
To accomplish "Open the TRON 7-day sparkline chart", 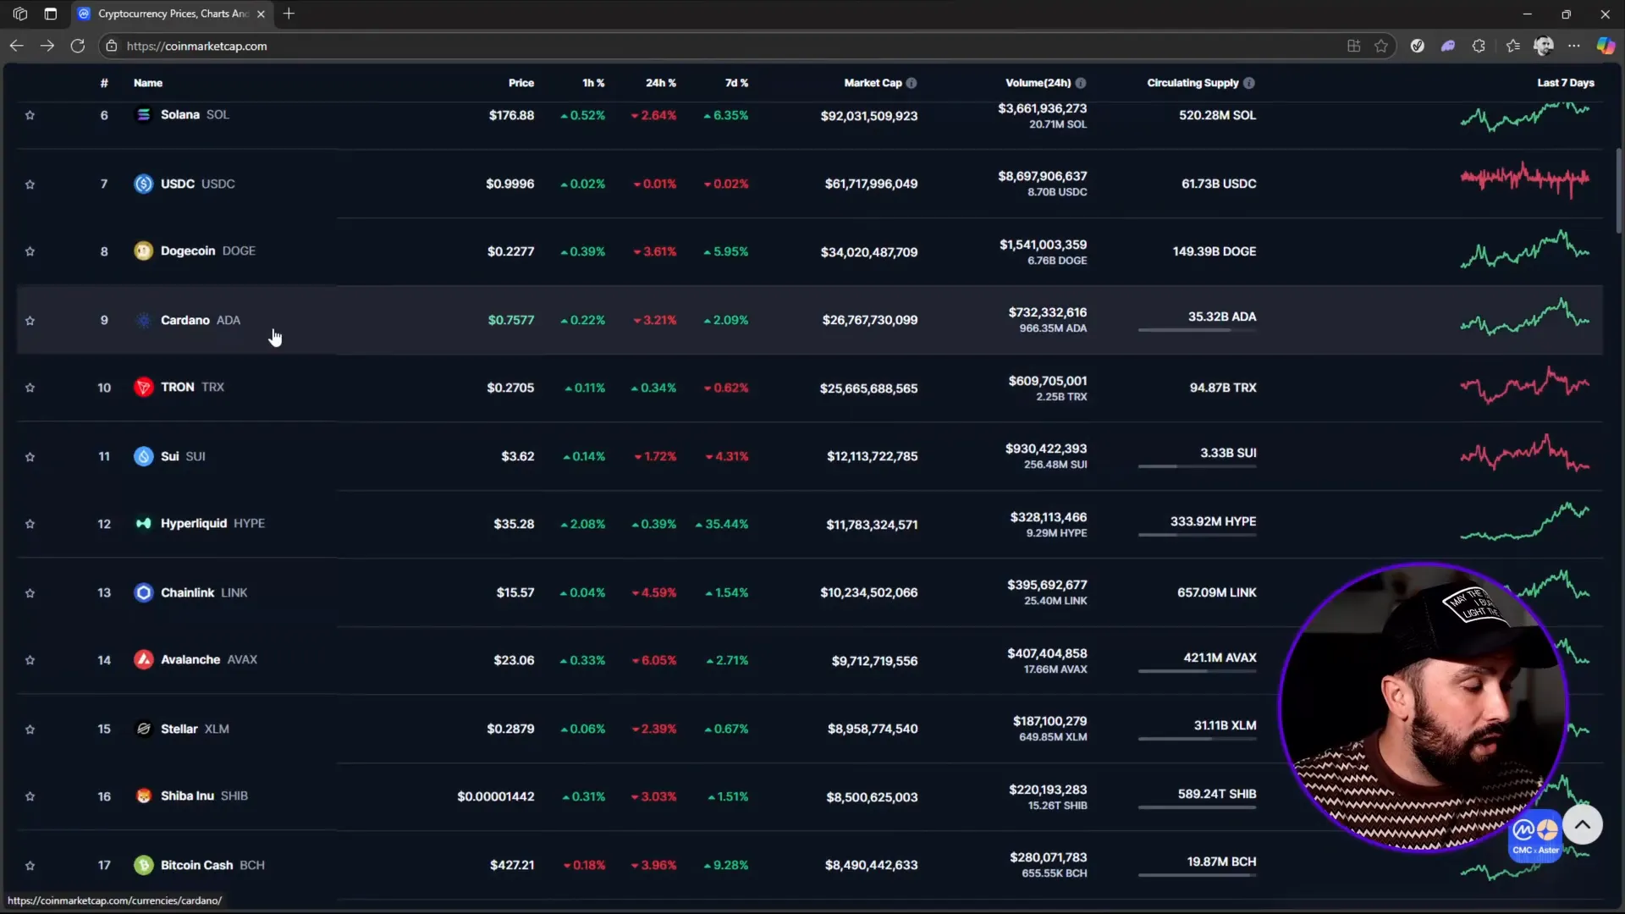I will (1524, 385).
